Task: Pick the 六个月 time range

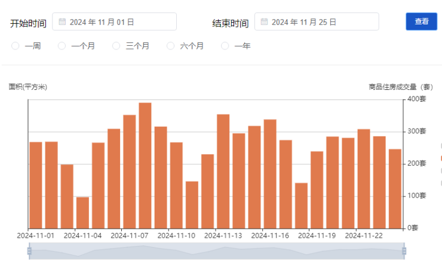Action: tap(171, 46)
